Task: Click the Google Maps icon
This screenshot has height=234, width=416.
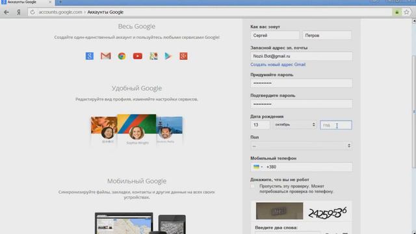Action: 153,56
